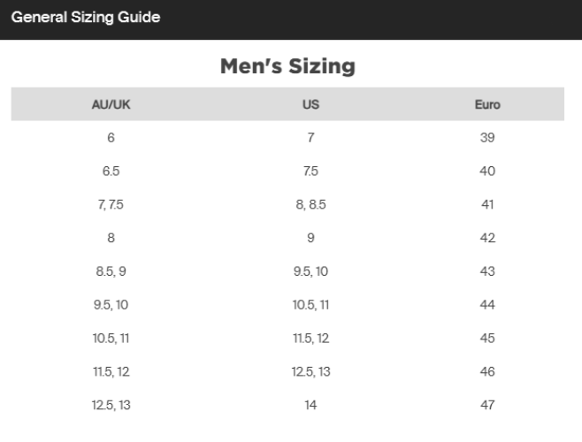Click AU/UK 8.5, 9 cell
This screenshot has width=582, height=442.
(x=111, y=271)
